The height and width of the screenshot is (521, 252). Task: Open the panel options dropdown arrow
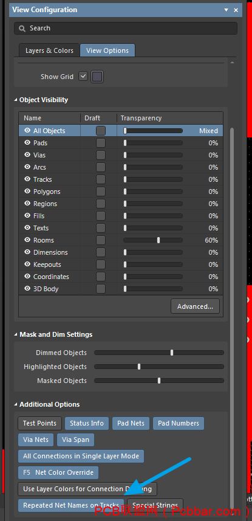226,10
